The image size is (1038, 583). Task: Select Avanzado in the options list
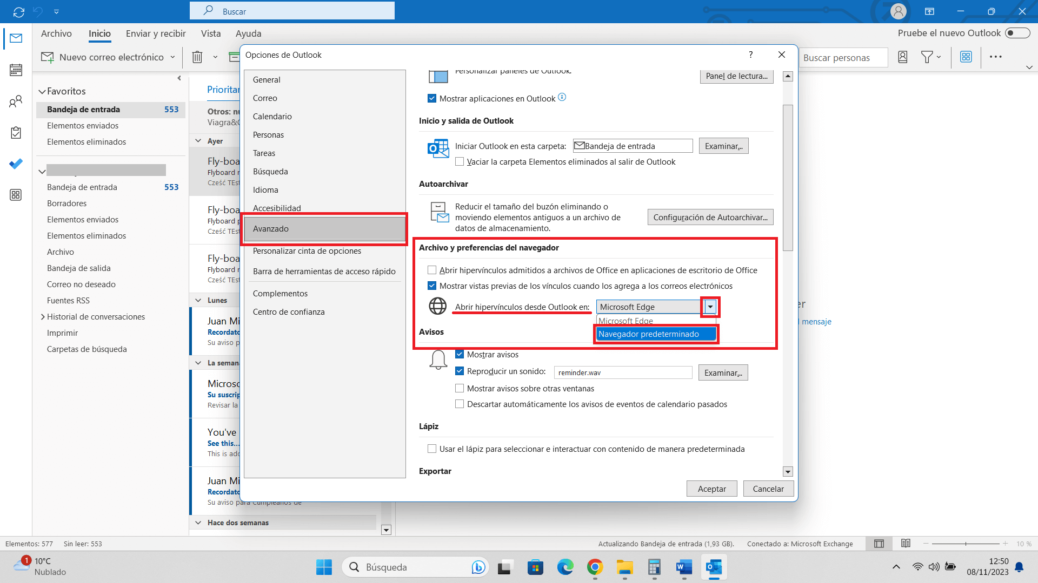[325, 229]
